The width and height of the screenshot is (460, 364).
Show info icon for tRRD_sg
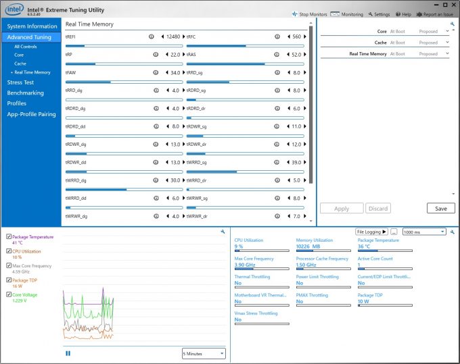pyautogui.click(x=277, y=73)
